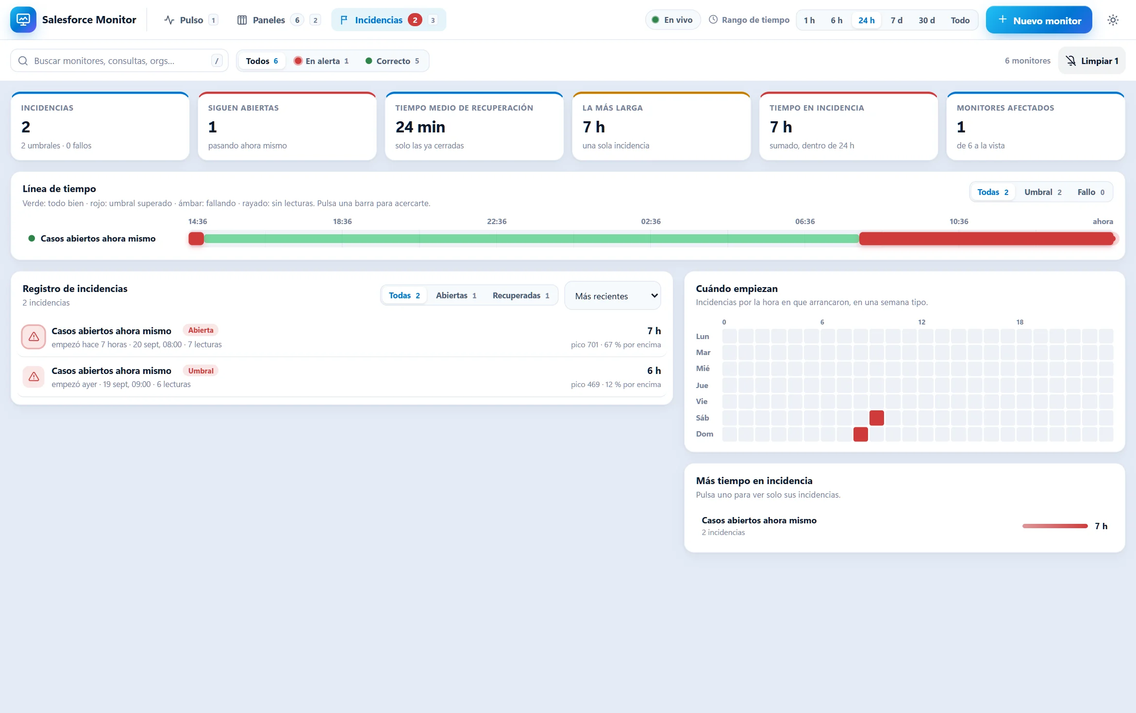Click the small red segment at timeline start
This screenshot has height=713, width=1136.
[x=196, y=239]
